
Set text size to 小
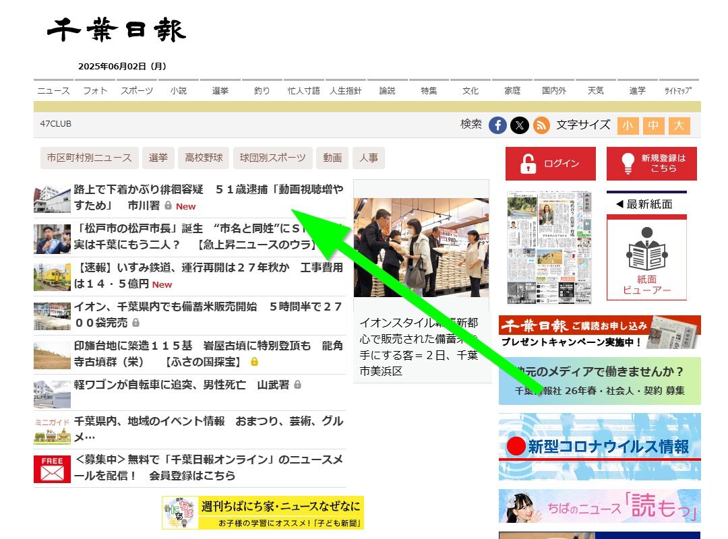click(628, 125)
